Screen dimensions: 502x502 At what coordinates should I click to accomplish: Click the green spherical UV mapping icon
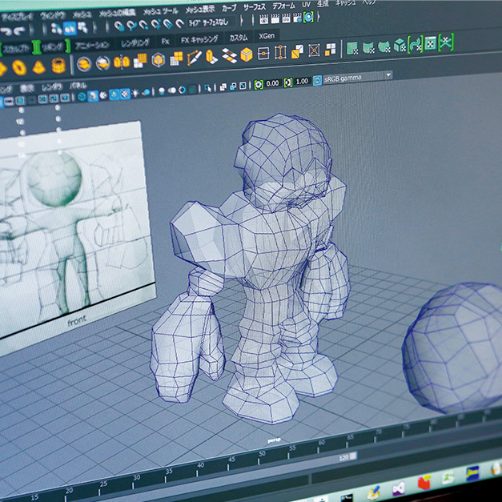pos(384,46)
